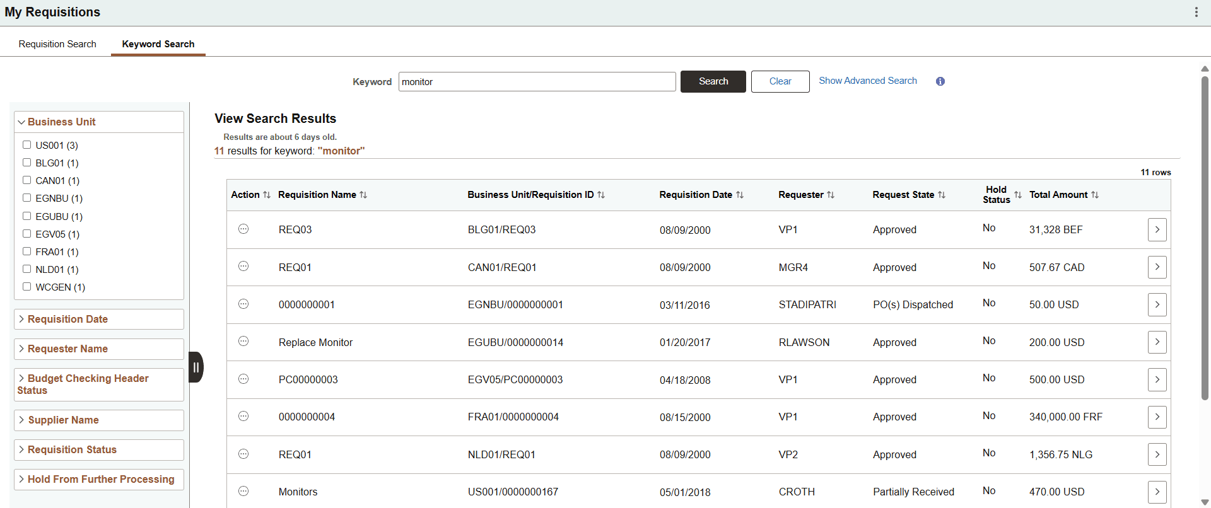Click into the Keyword input field
Image resolution: width=1211 pixels, height=508 pixels.
[537, 82]
